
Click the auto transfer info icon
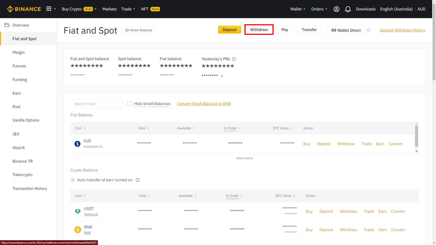coord(138,180)
